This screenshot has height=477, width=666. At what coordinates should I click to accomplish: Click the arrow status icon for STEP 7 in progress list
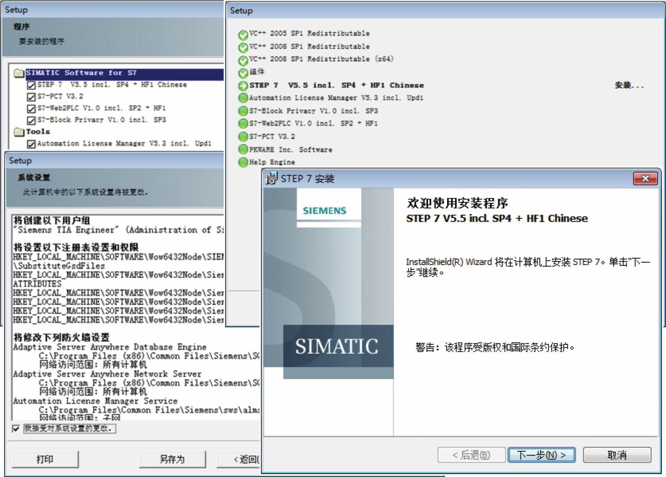point(243,86)
